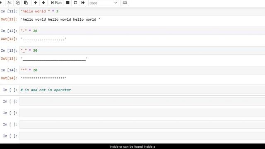Viewport: 265px width, 149px height.
Task: Select Out[13] underscore line output
Action: 54,59
